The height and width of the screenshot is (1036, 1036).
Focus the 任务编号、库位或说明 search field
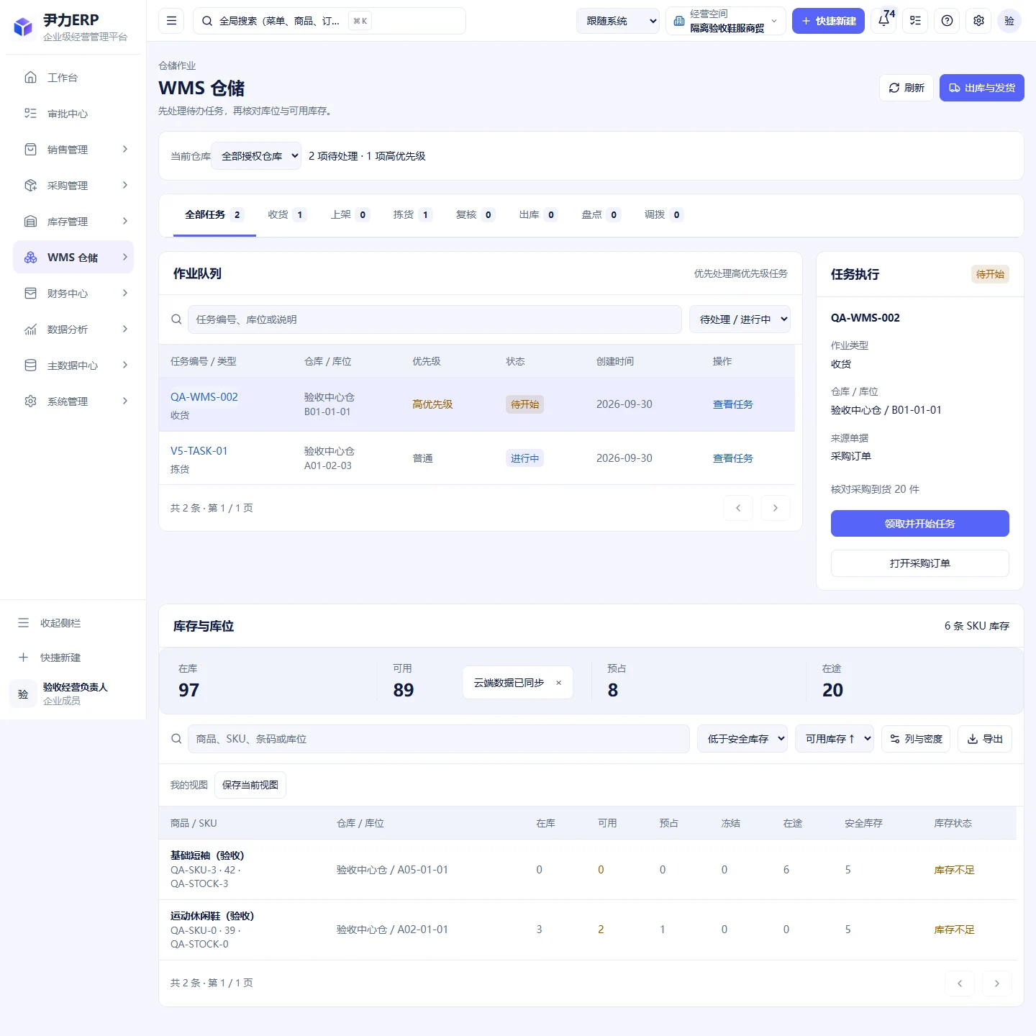coord(435,319)
